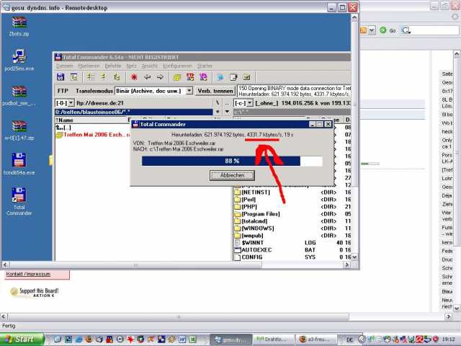Screen dimensions: 461x346
Task: Open Transfermodus combo box
Action: [153, 91]
